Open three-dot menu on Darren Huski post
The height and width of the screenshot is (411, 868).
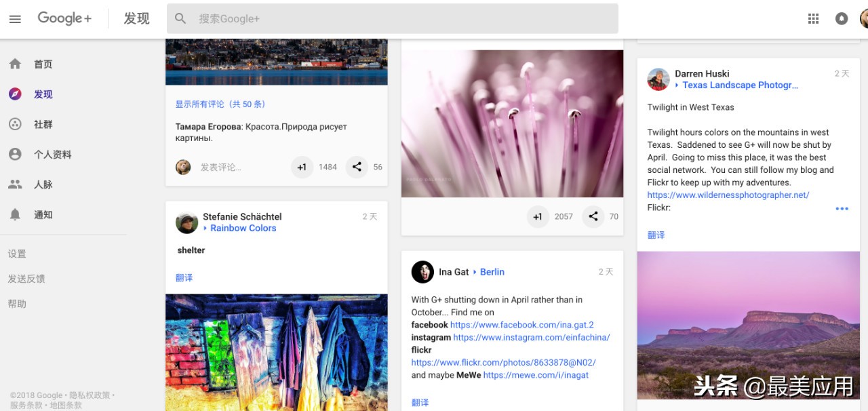click(x=842, y=209)
